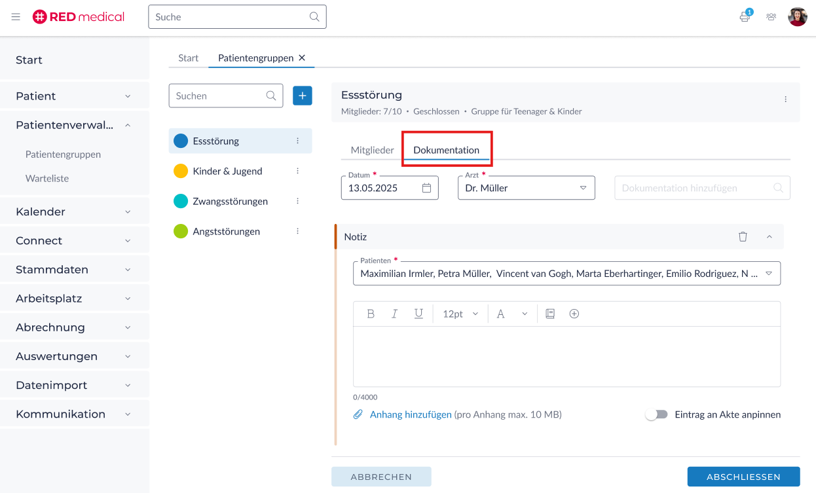Click the printer icon in the header
816x493 pixels.
click(744, 17)
